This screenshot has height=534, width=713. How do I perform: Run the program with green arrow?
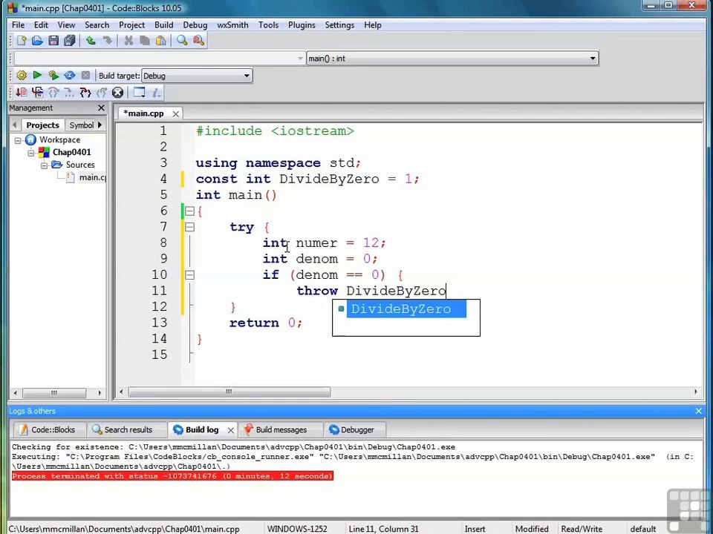pos(37,76)
